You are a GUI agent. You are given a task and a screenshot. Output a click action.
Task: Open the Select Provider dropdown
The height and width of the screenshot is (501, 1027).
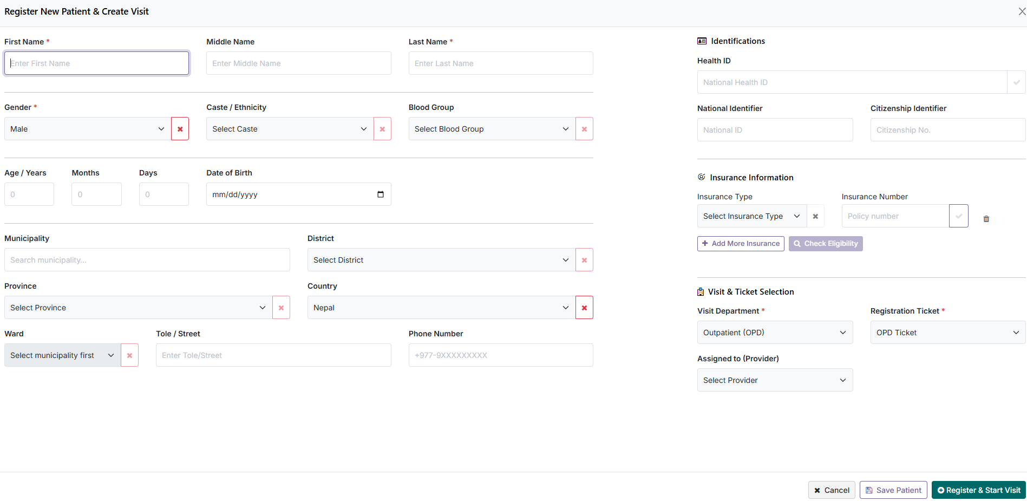coord(775,380)
